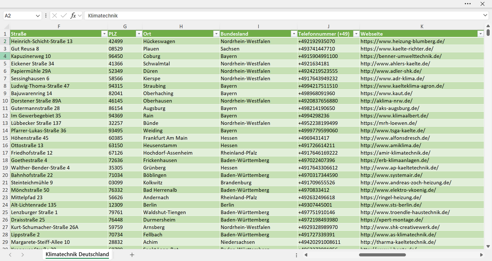Select column I header
The image size is (492, 261).
pyautogui.click(x=258, y=27)
